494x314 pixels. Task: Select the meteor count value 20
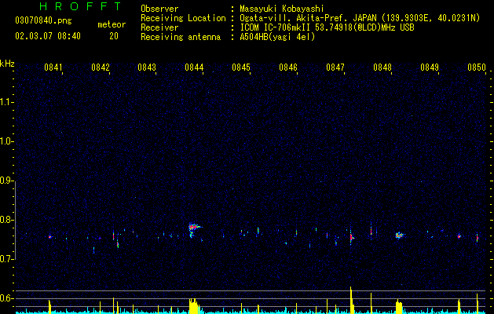coord(114,36)
